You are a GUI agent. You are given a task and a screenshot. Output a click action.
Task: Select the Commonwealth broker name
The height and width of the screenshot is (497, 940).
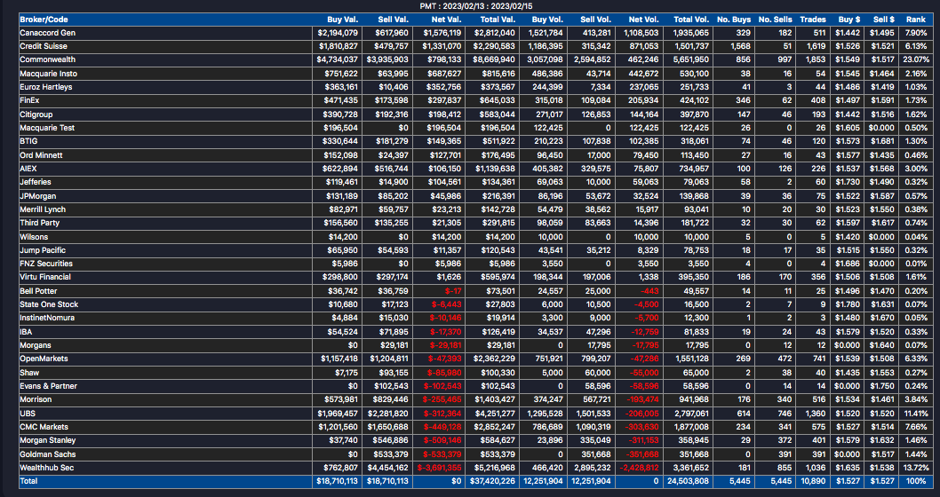(47, 59)
